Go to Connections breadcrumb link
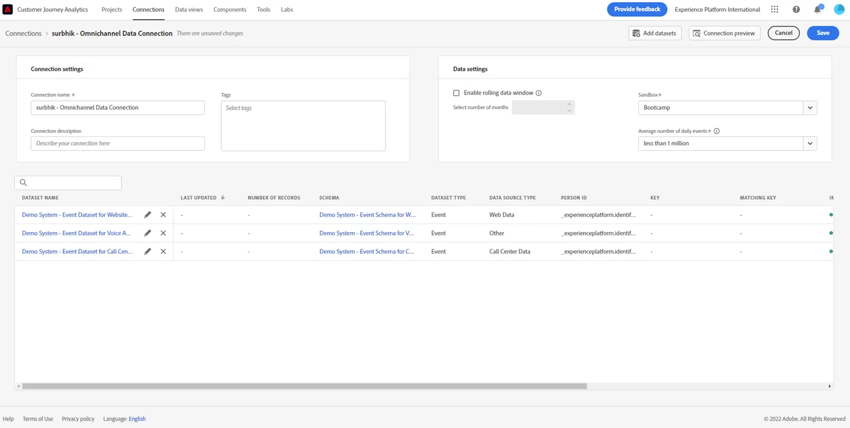This screenshot has height=428, width=850. click(24, 33)
